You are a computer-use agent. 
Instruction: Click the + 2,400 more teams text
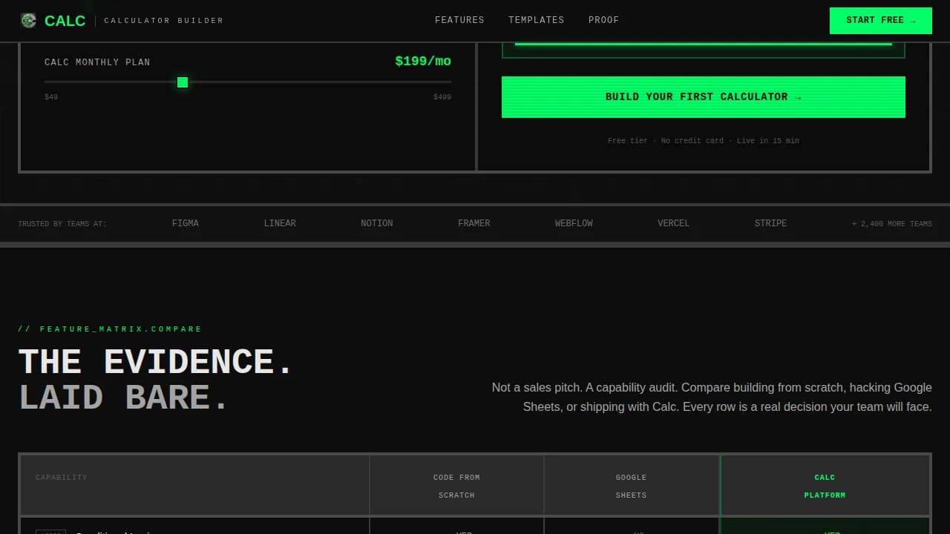coord(892,224)
